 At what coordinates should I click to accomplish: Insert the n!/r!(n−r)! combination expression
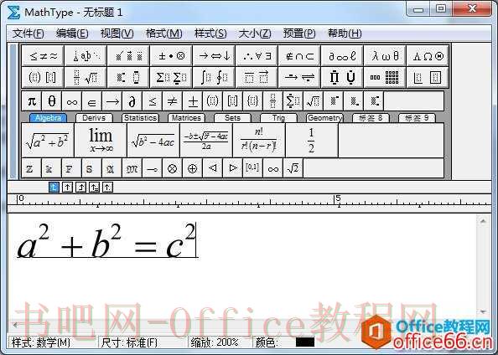click(x=259, y=140)
